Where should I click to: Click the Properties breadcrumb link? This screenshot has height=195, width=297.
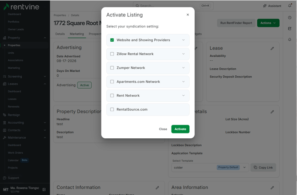(60, 15)
